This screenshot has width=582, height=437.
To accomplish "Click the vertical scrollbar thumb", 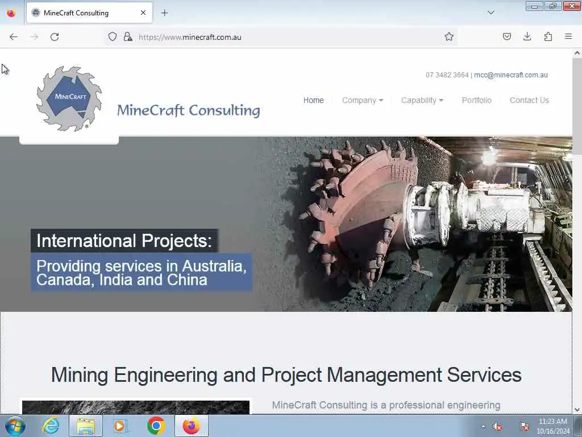I will [577, 106].
